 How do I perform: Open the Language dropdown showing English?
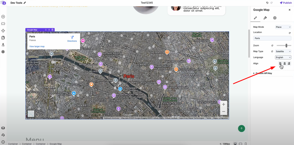(x=283, y=58)
